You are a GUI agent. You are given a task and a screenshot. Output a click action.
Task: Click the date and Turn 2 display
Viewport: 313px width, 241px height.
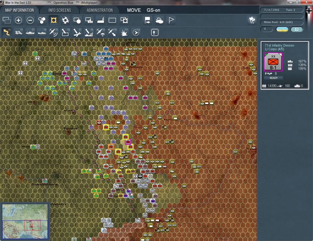point(281,10)
